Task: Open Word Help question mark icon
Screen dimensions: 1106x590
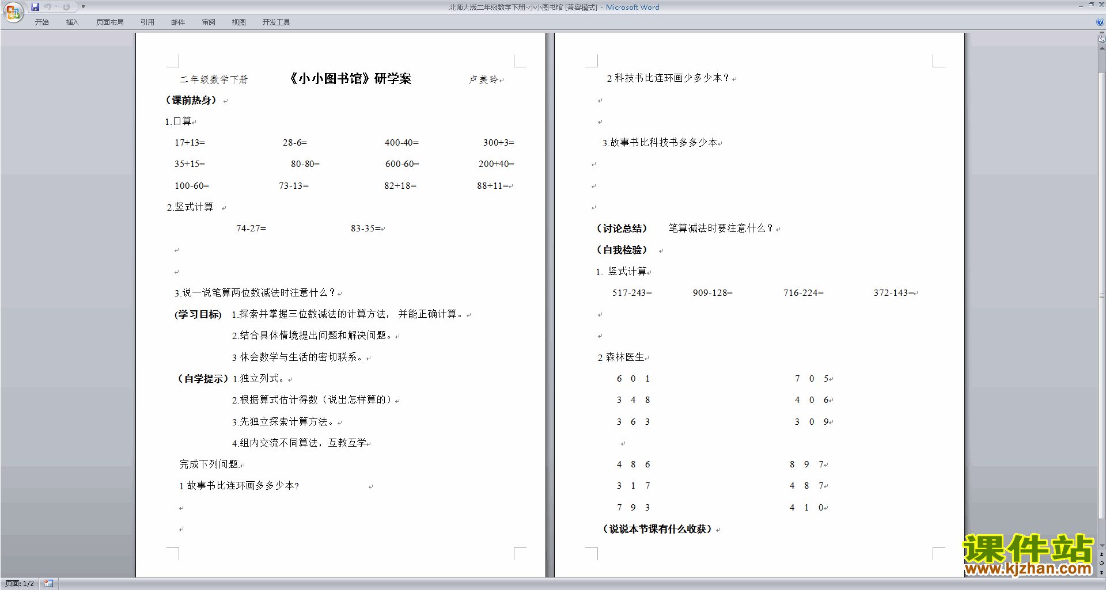Action: point(1100,22)
